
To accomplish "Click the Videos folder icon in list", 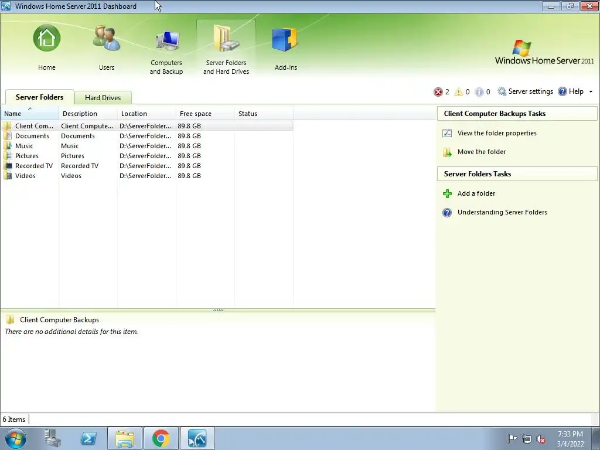I will [x=8, y=176].
